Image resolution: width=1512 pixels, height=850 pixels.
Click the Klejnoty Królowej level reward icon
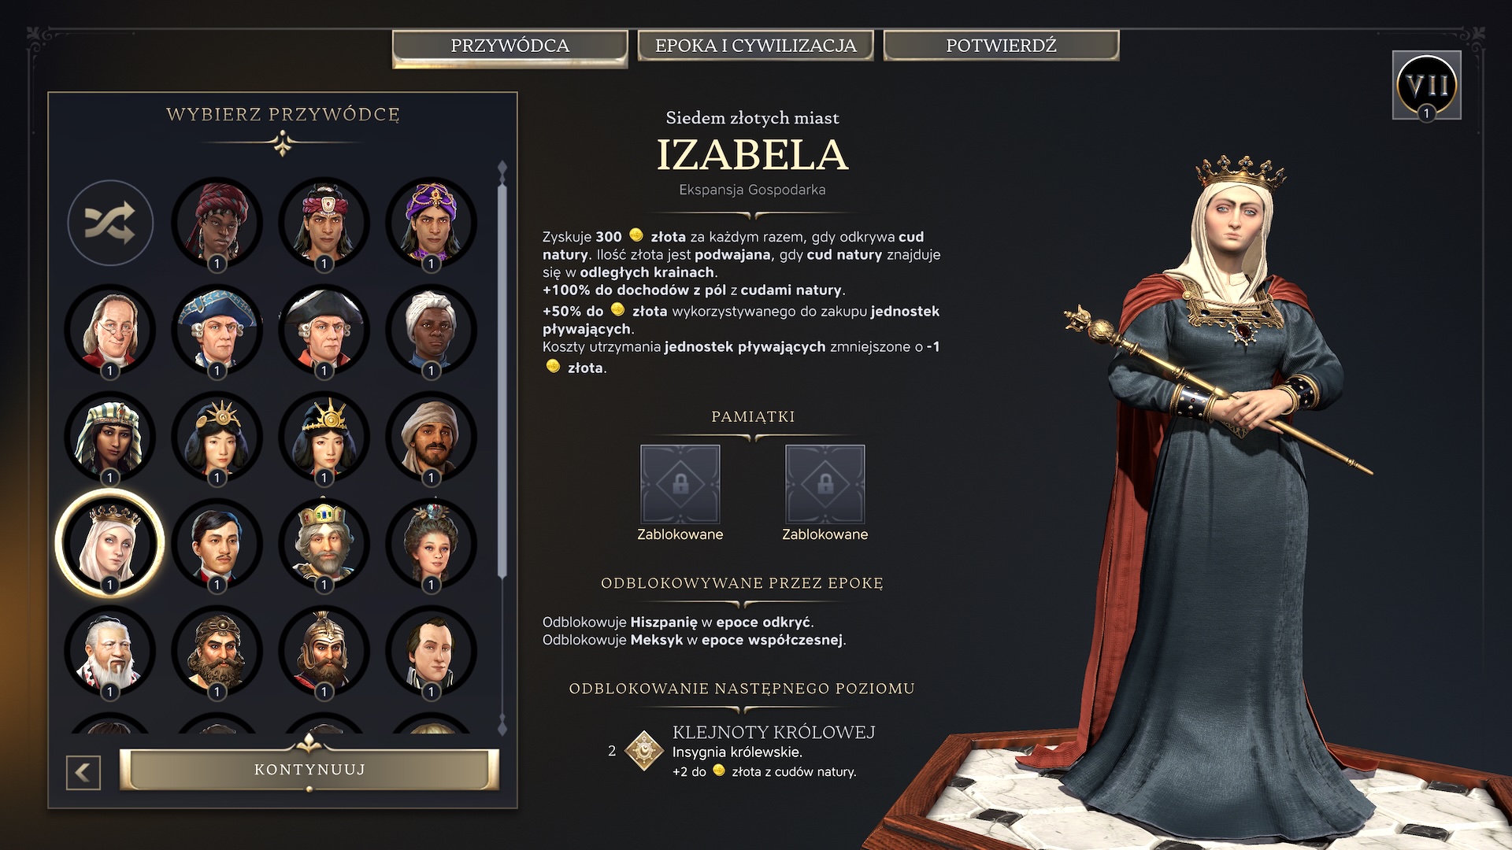point(644,751)
